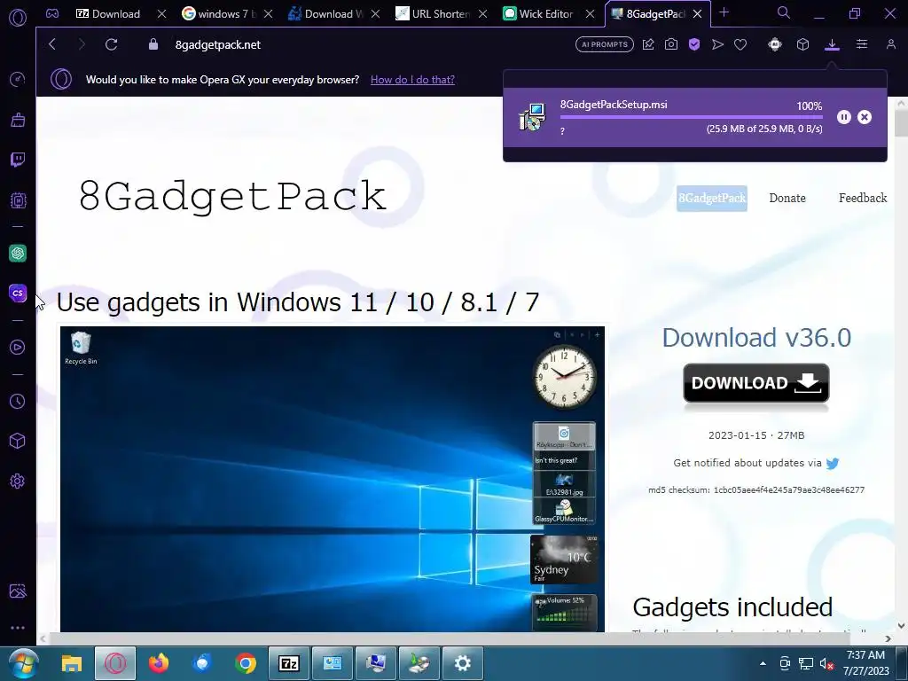Open File Explorer from taskbar
This screenshot has height=681, width=908.
(x=72, y=663)
